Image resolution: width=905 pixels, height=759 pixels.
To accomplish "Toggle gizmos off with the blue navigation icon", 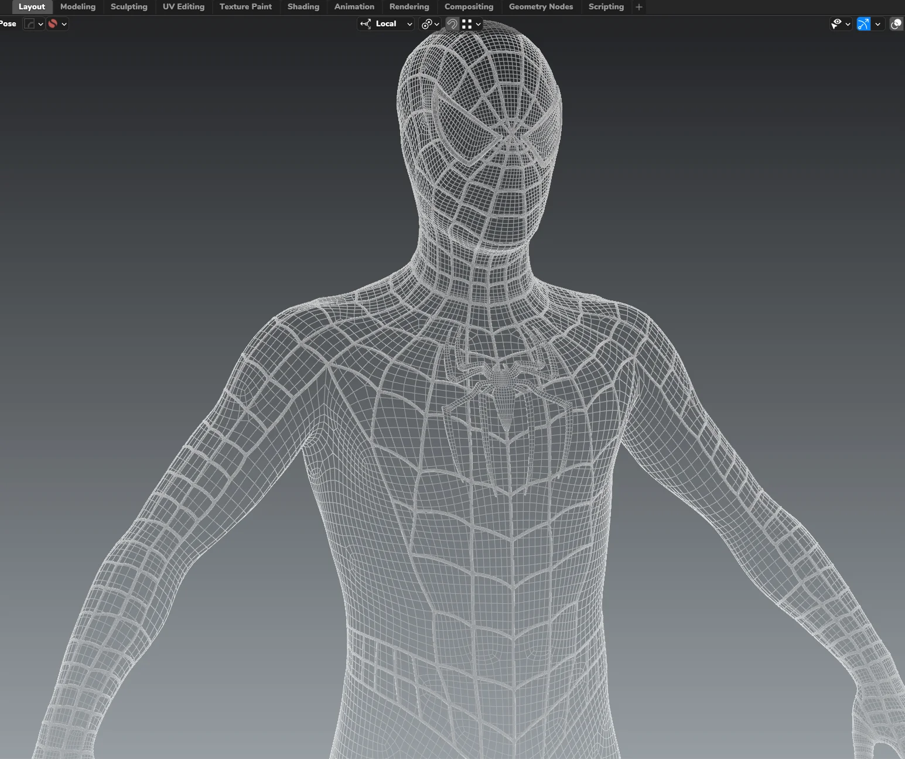I will [863, 24].
